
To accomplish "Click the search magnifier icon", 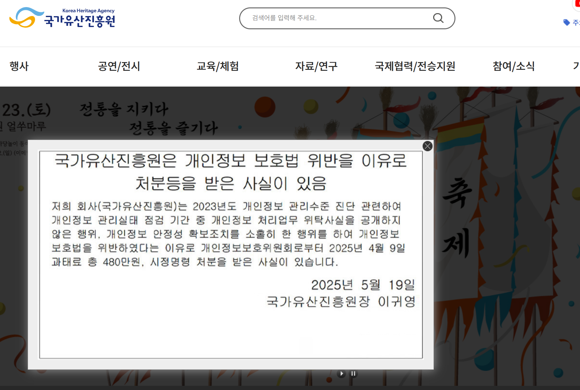I will (438, 18).
